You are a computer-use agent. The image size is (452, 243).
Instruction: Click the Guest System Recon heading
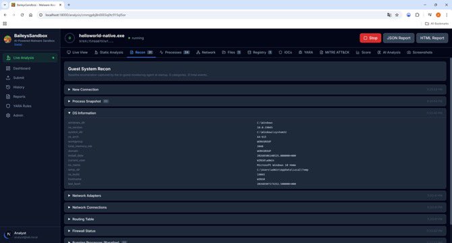click(89, 69)
